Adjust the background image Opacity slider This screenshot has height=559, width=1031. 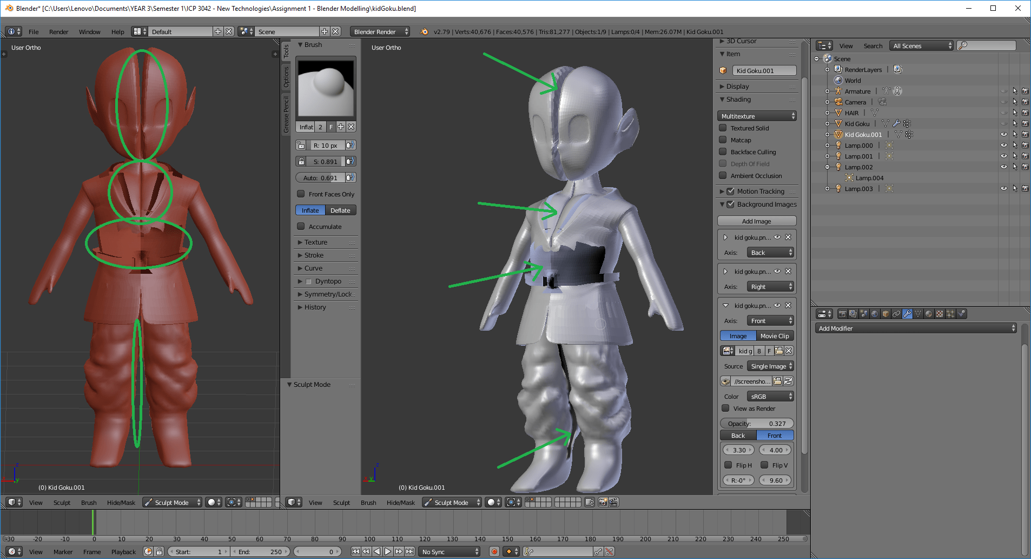point(756,423)
